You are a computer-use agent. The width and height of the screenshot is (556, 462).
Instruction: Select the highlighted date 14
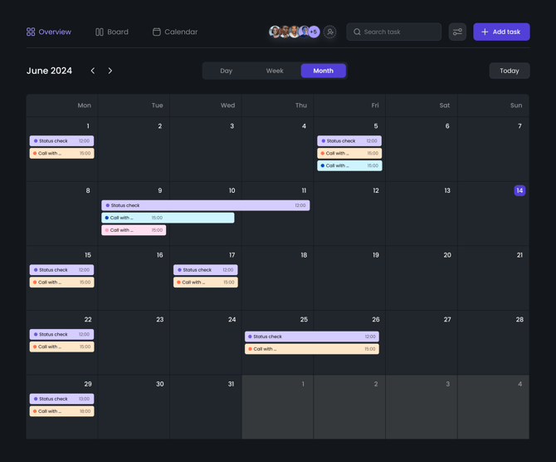(519, 190)
